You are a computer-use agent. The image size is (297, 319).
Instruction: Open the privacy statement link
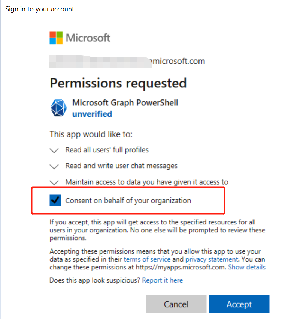(212, 259)
